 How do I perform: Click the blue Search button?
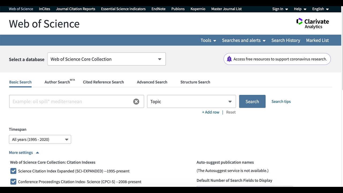point(252,101)
